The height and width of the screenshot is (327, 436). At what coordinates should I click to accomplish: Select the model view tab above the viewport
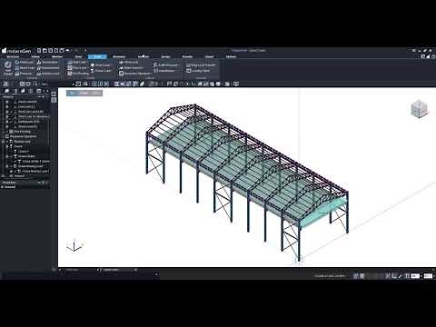pyautogui.click(x=84, y=93)
